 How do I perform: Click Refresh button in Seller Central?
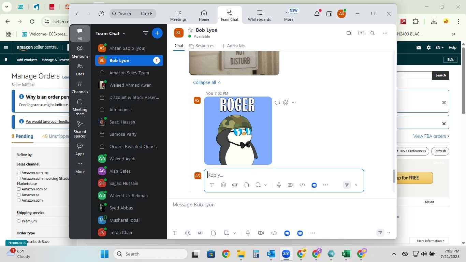click(x=440, y=151)
